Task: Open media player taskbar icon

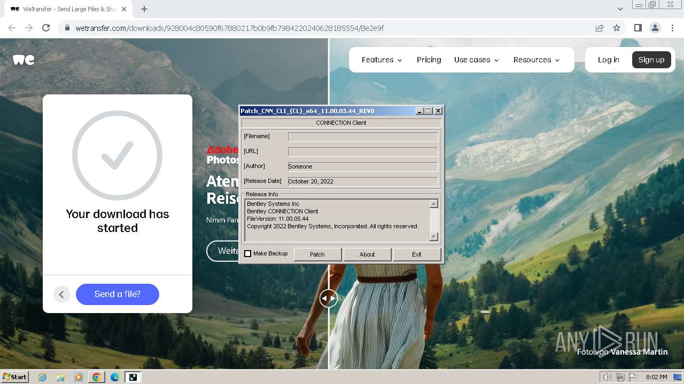Action: [79, 377]
